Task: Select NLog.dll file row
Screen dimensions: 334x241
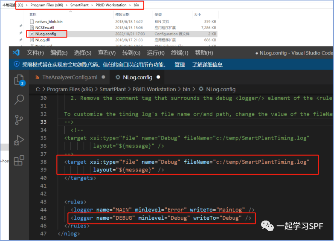Action: (123, 40)
